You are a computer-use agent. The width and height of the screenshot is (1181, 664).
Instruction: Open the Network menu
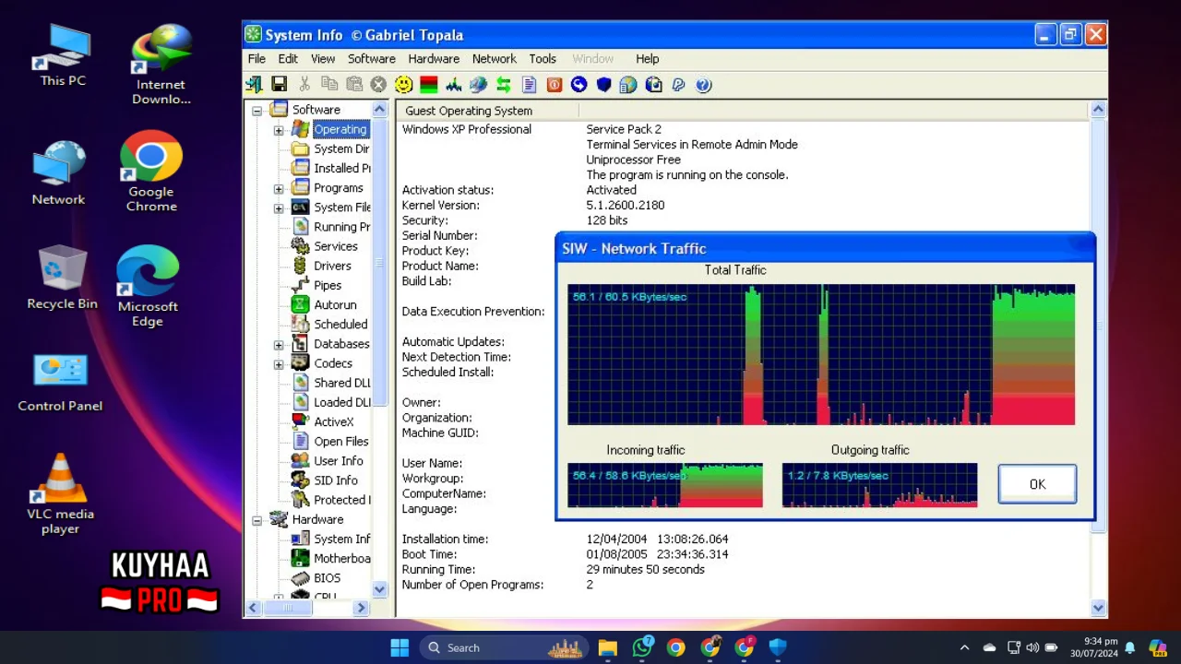coord(495,58)
